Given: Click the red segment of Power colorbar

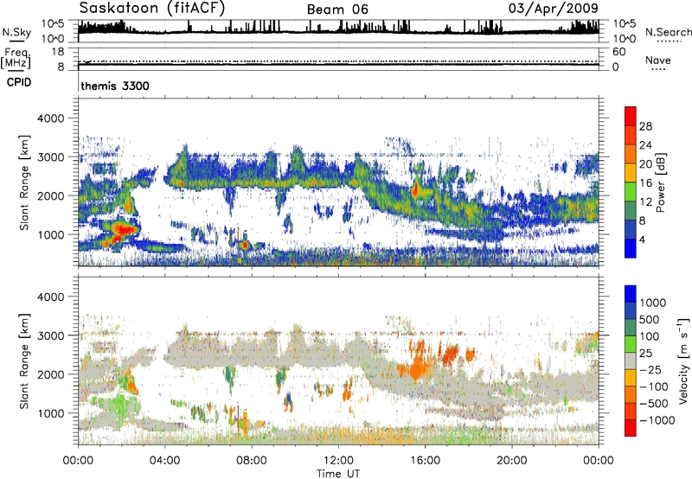Looking at the screenshot, I should click(x=631, y=116).
